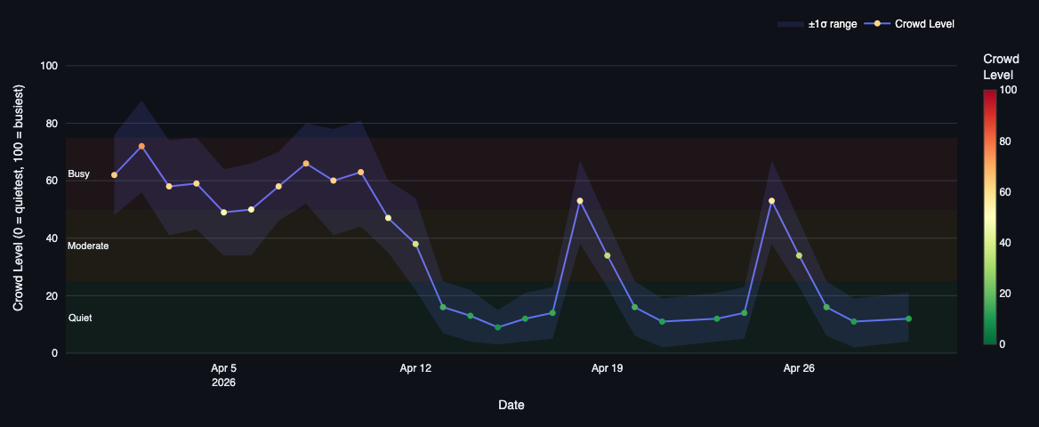The image size is (1039, 427).
Task: Click the Crowd Level colorbar gradient
Action: (989, 217)
